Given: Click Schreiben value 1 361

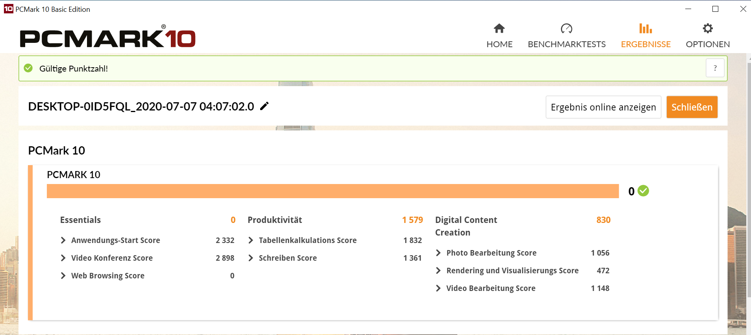Looking at the screenshot, I should point(412,258).
